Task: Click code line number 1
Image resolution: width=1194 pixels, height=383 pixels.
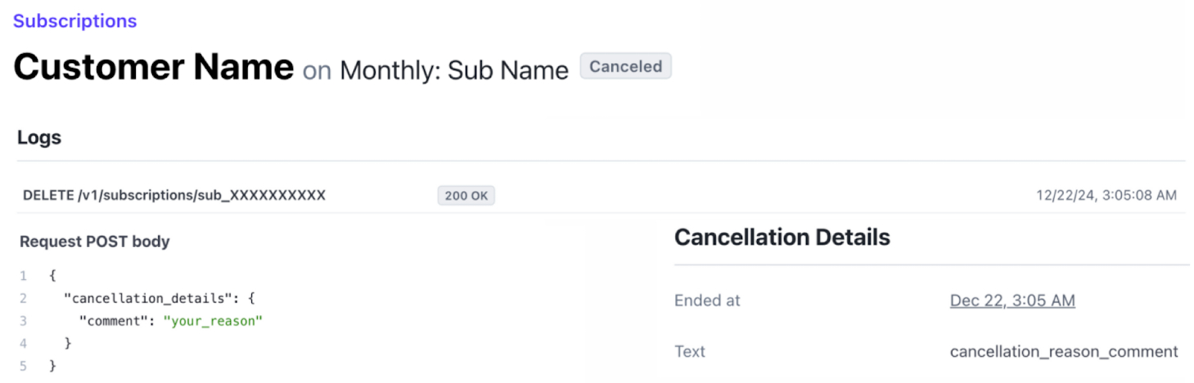Action: coord(24,276)
